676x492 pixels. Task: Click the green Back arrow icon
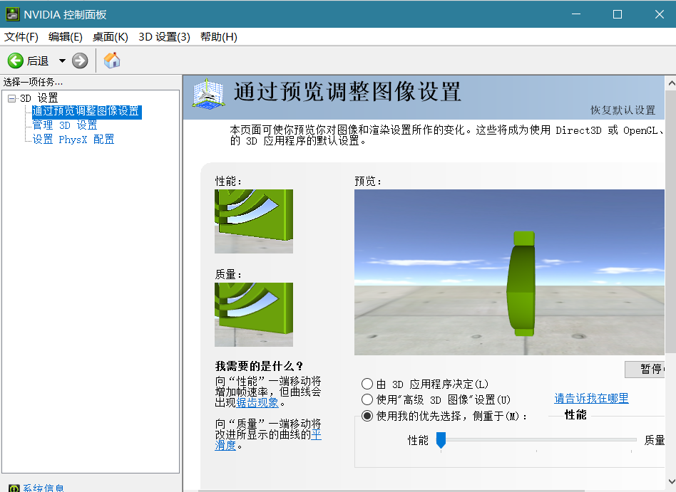pos(16,61)
